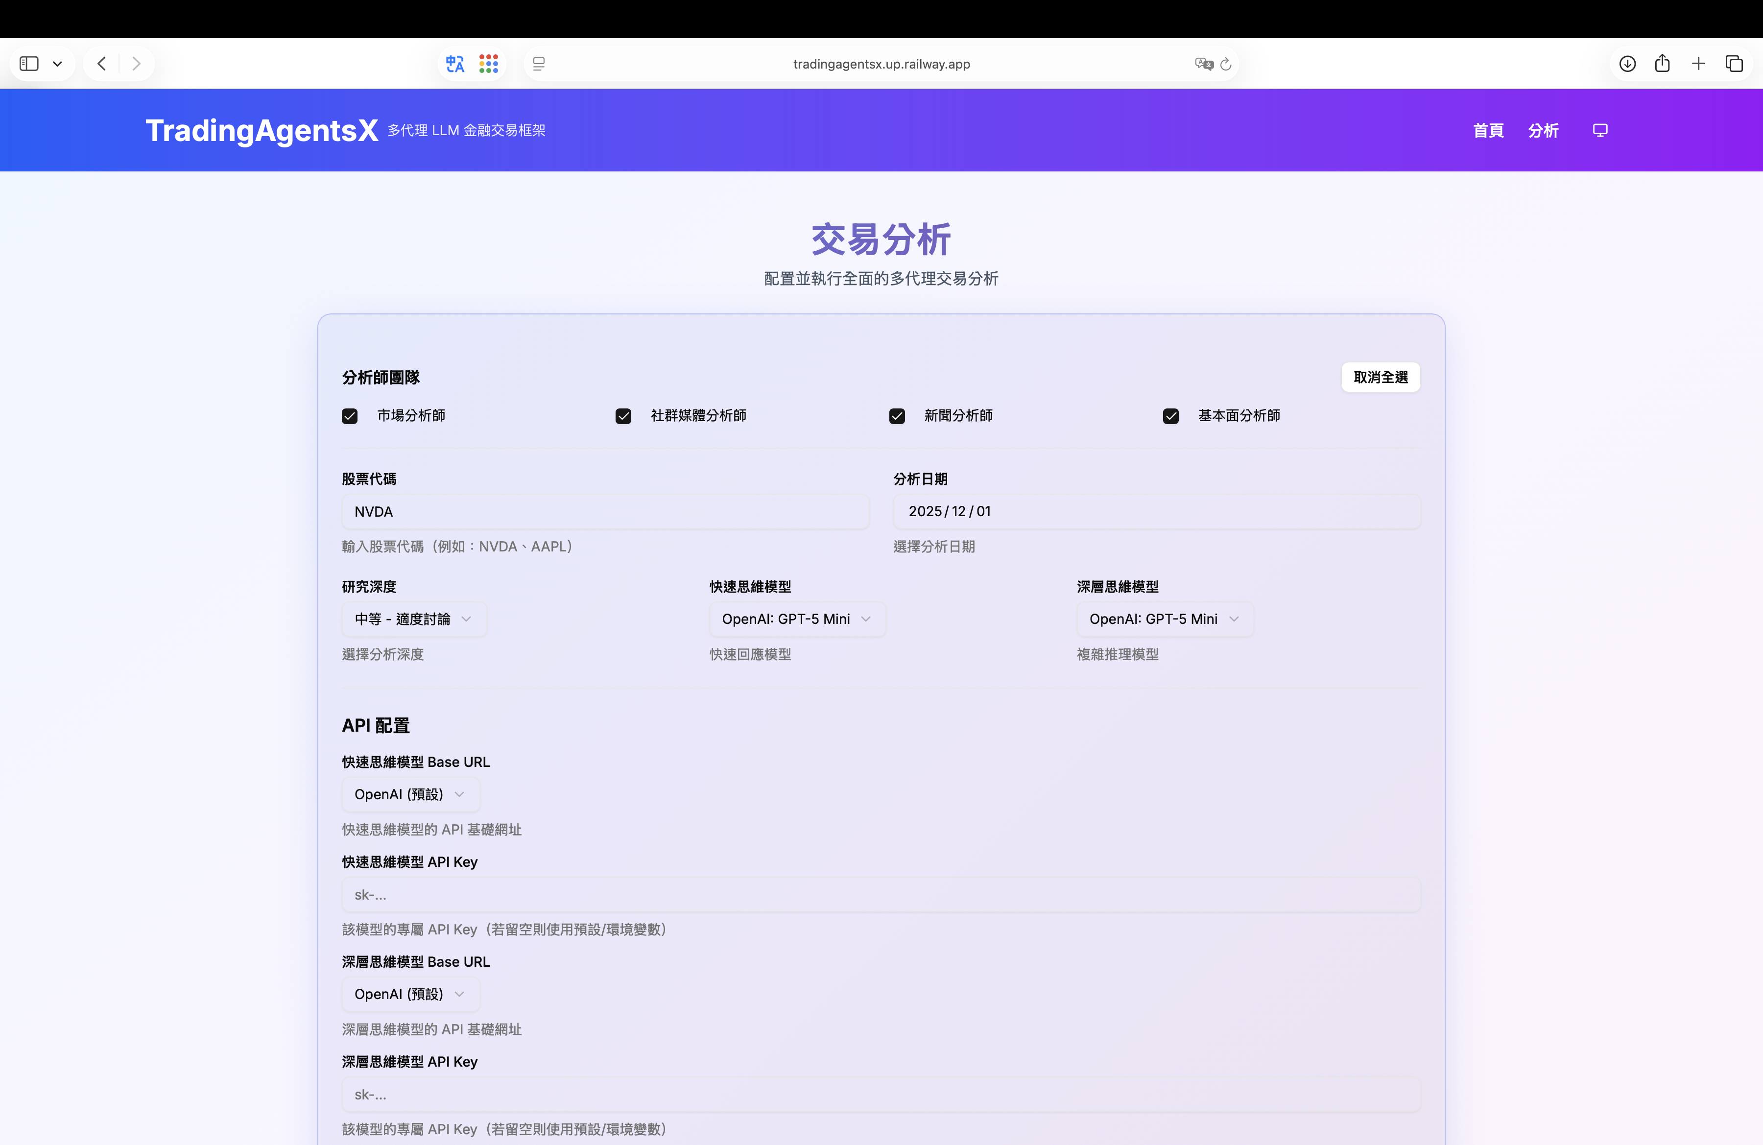Click the monitor theme icon in header
Viewport: 1763px width, 1145px height.
click(1600, 130)
